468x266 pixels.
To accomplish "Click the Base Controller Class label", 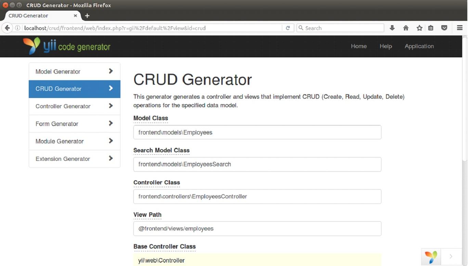I will click(165, 247).
